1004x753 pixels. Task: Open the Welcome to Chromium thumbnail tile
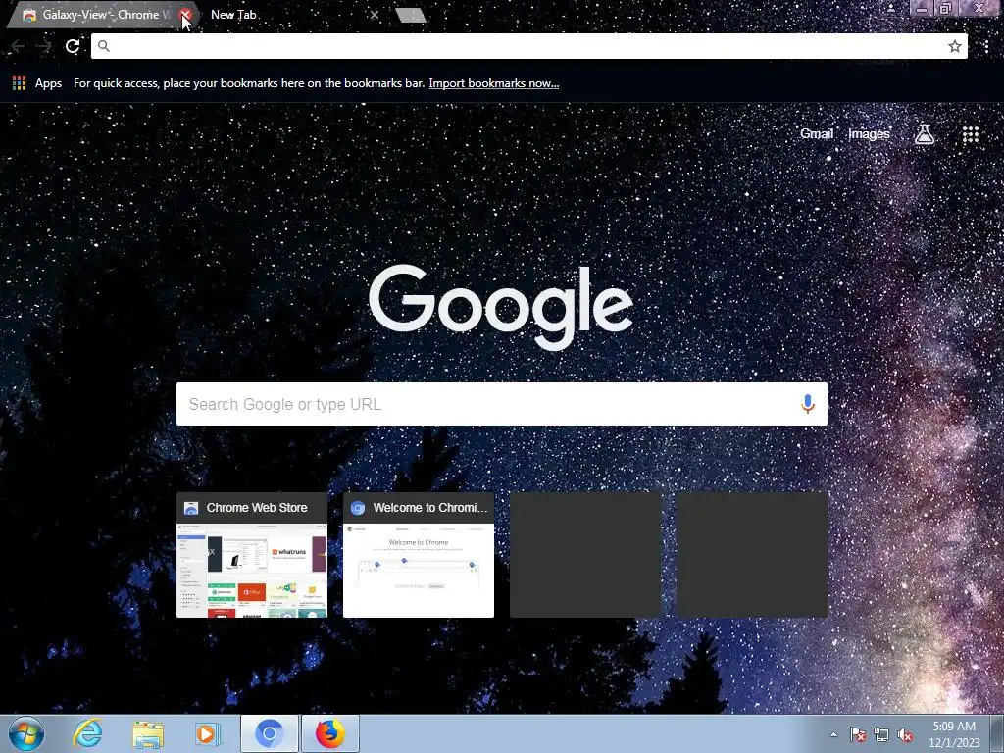click(x=419, y=555)
